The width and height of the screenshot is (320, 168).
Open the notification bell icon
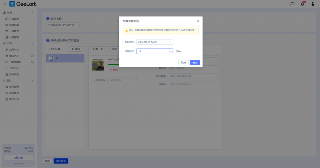[x=302, y=4]
